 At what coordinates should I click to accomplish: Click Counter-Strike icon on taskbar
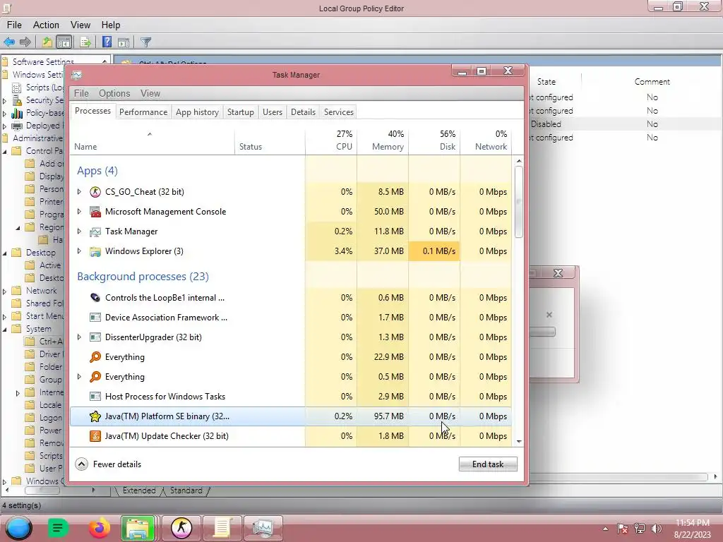point(181,528)
